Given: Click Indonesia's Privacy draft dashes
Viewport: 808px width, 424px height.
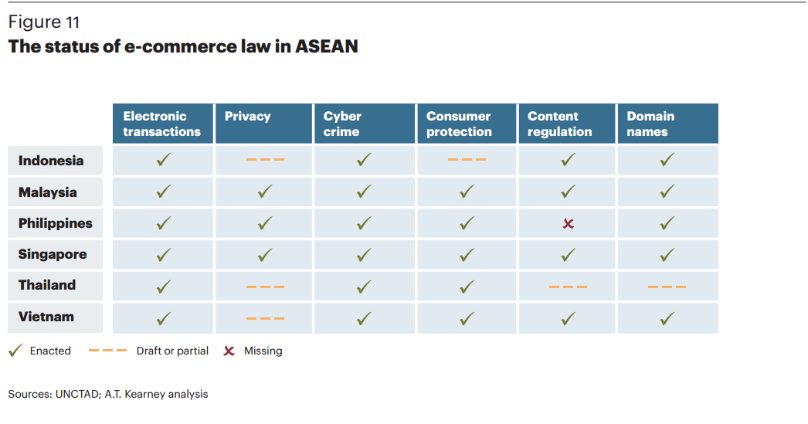Looking at the screenshot, I should click(x=265, y=160).
